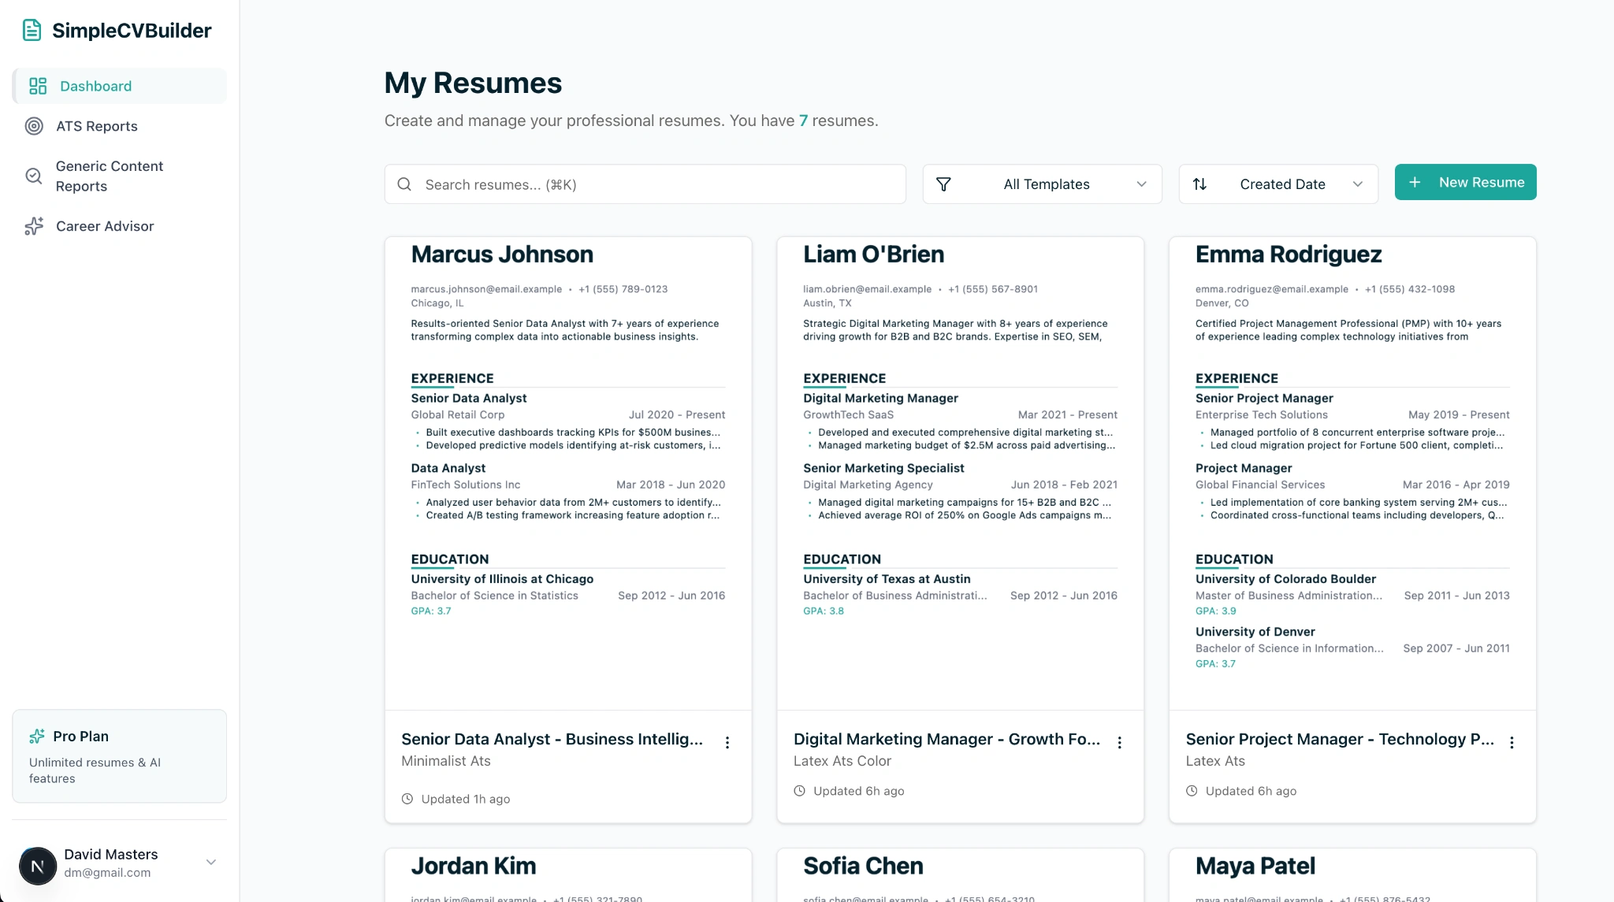Open Career Advisor page
The image size is (1614, 902).
[x=119, y=226]
